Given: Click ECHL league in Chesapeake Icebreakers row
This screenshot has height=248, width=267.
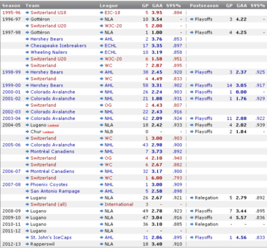Looking at the screenshot, I should (110, 46).
